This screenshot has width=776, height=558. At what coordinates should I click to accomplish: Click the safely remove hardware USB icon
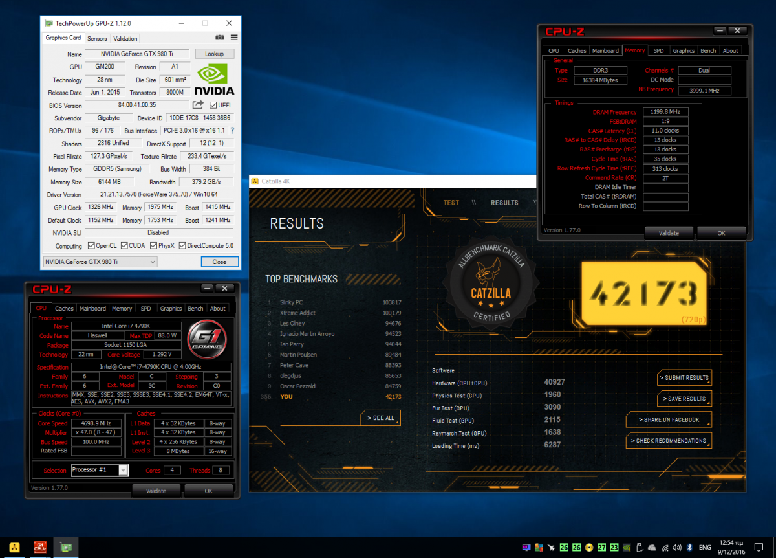coord(640,548)
